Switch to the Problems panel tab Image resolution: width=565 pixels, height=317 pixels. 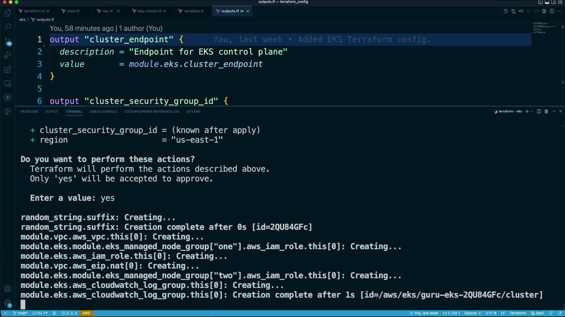coord(29,112)
